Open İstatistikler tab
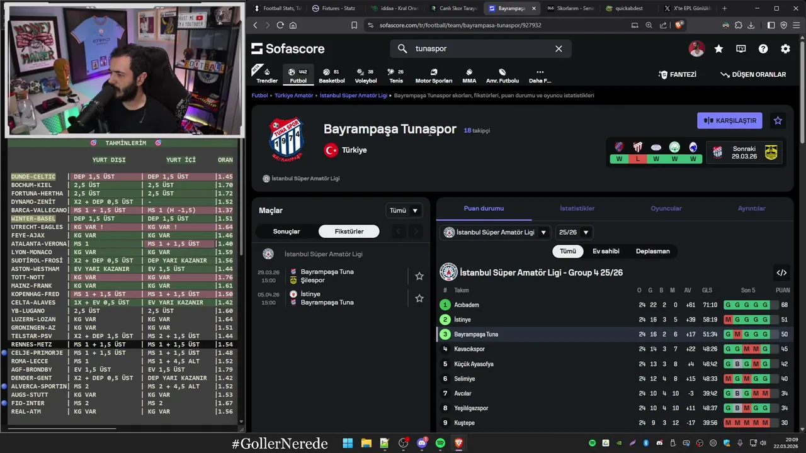Viewport: 806px width, 453px height. (x=577, y=208)
